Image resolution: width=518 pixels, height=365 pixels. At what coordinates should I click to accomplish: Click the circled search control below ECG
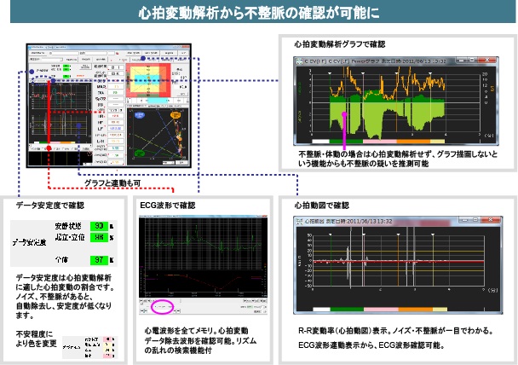point(165,304)
